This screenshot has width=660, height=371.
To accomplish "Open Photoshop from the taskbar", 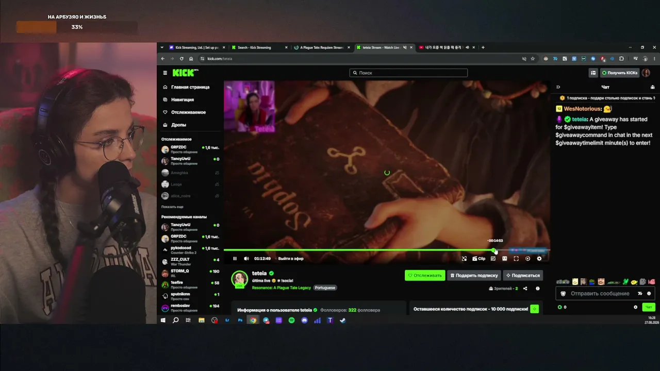I will click(x=240, y=320).
